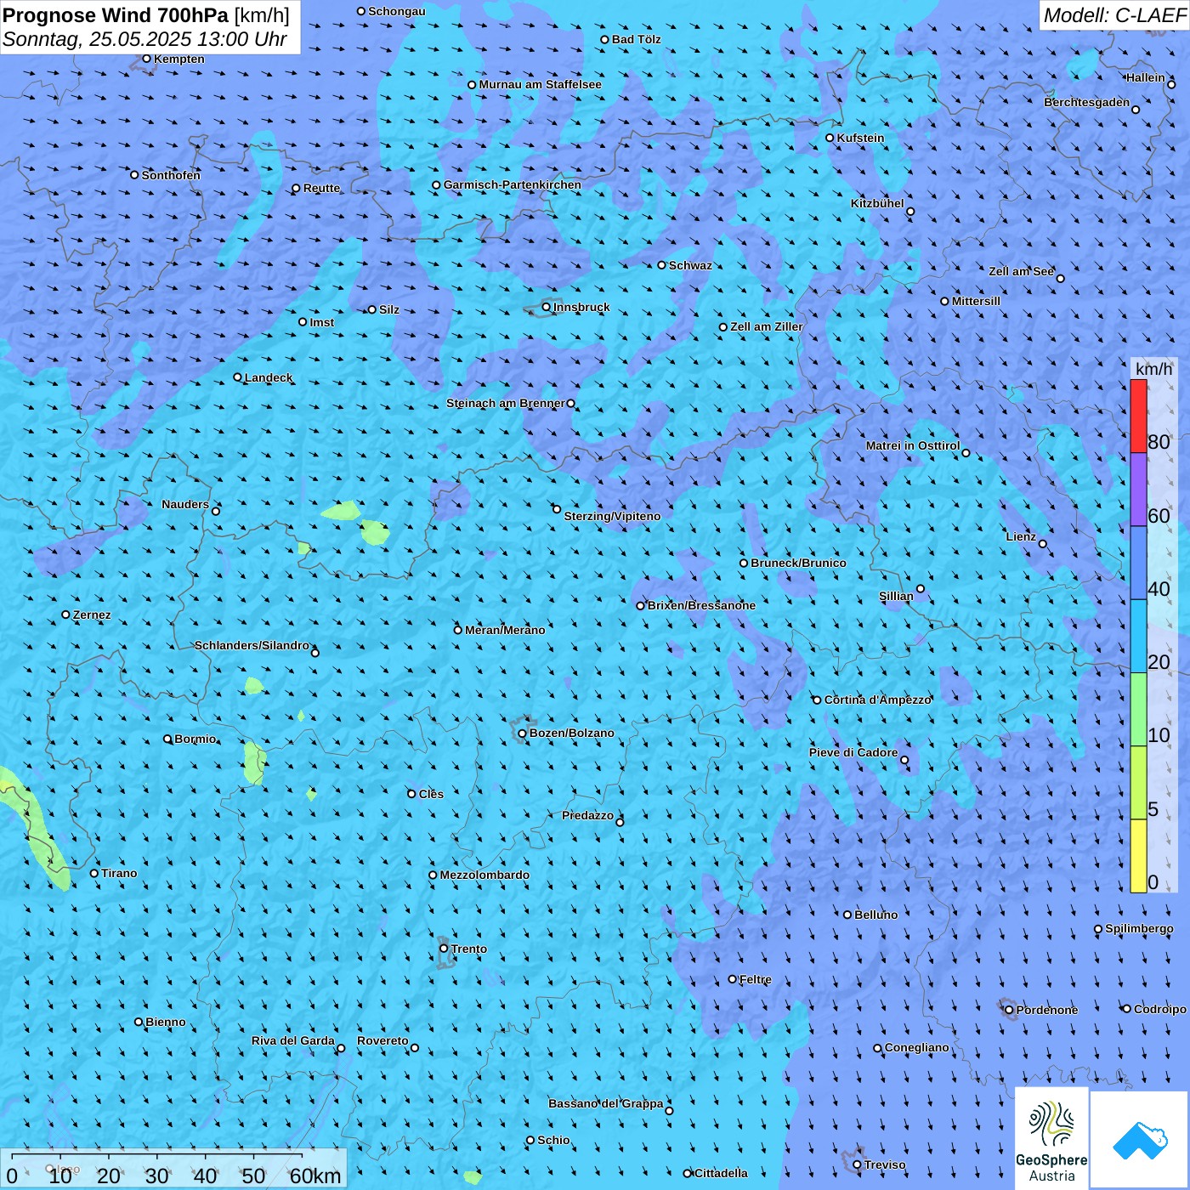Click the Predazzo city label
This screenshot has height=1190, width=1190.
[588, 815]
